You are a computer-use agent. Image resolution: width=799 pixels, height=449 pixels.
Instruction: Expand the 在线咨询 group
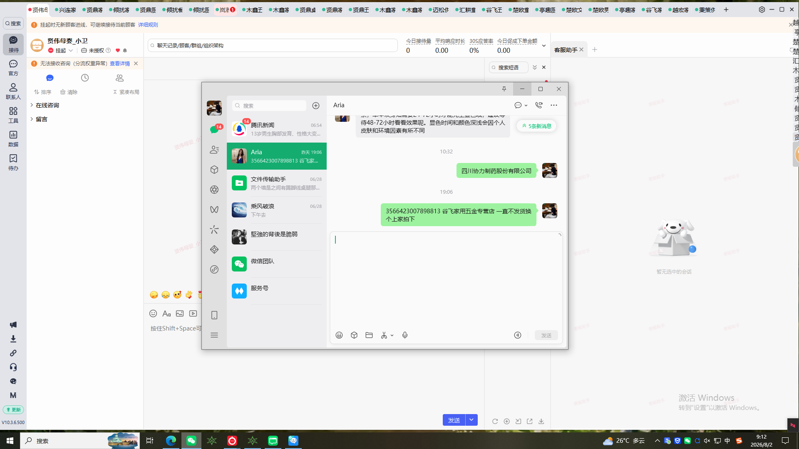point(32,105)
